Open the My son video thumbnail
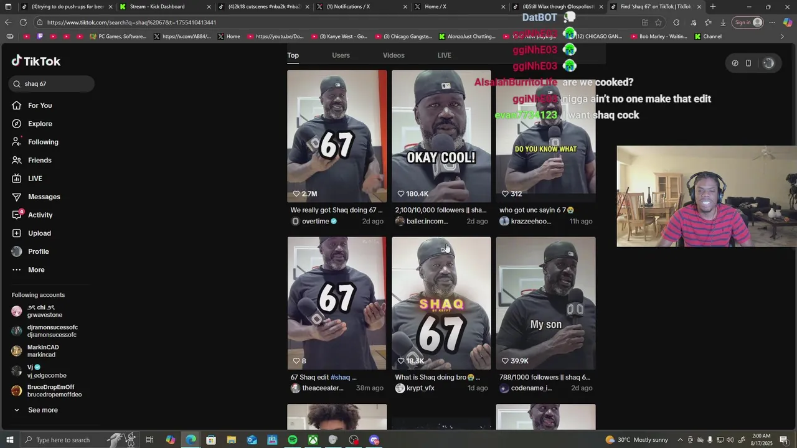797x448 pixels. tap(545, 303)
